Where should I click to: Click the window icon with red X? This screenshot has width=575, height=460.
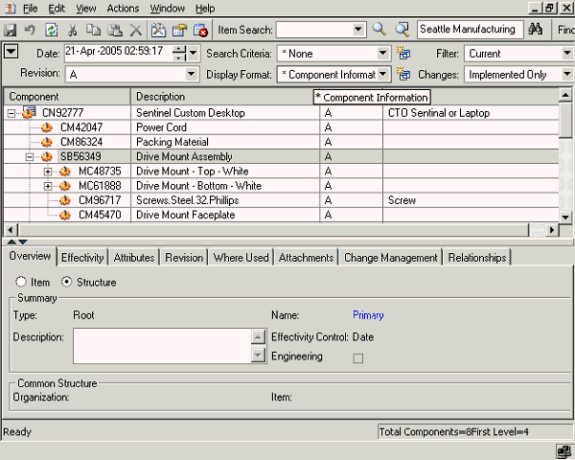pos(200,30)
